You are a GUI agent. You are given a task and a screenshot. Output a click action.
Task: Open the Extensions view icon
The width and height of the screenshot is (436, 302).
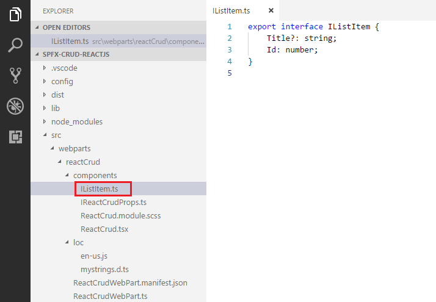(x=15, y=137)
